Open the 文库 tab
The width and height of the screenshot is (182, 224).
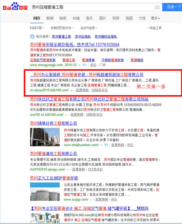pos(142,18)
